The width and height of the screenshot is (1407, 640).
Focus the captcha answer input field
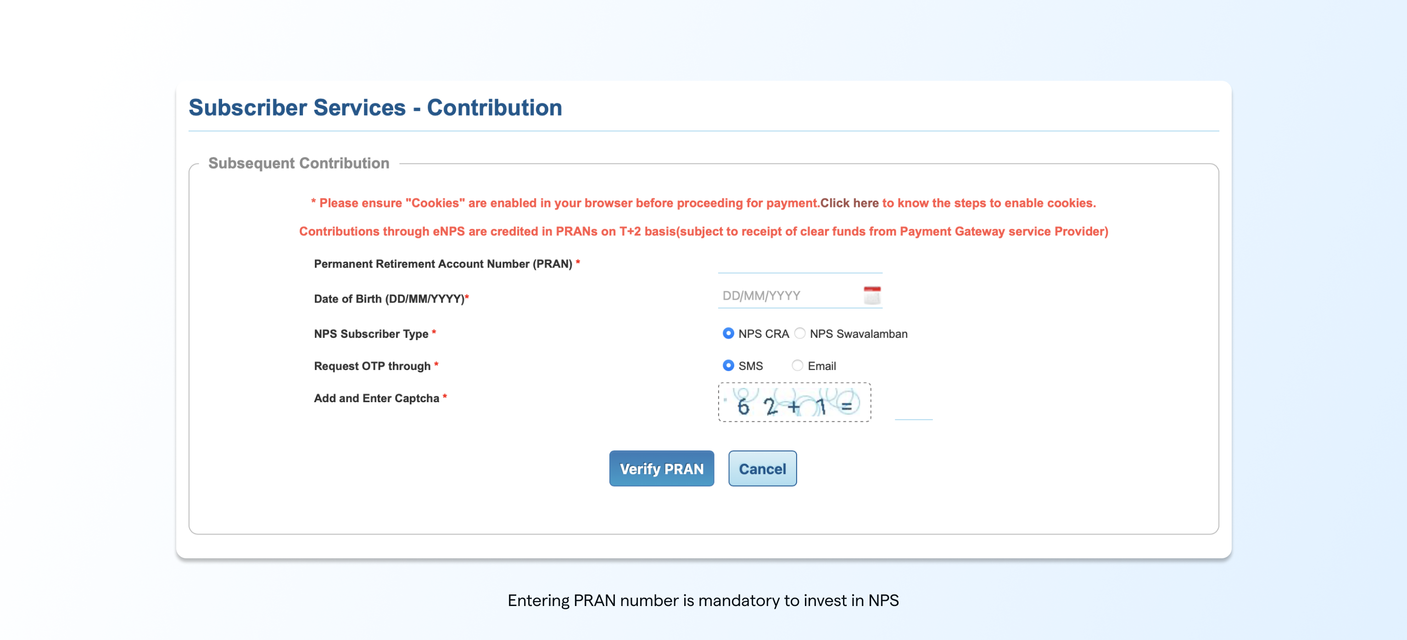pyautogui.click(x=913, y=410)
